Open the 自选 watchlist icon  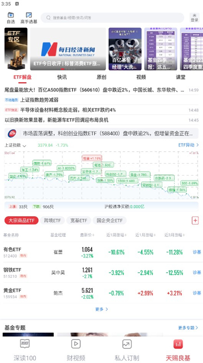(x=11, y=18)
